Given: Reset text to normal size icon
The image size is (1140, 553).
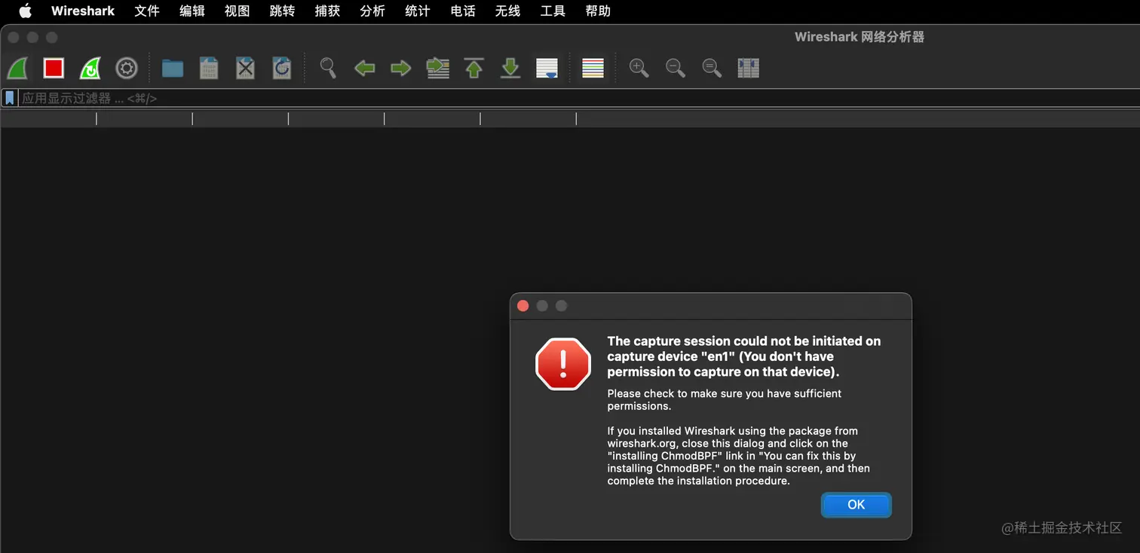Looking at the screenshot, I should point(712,68).
